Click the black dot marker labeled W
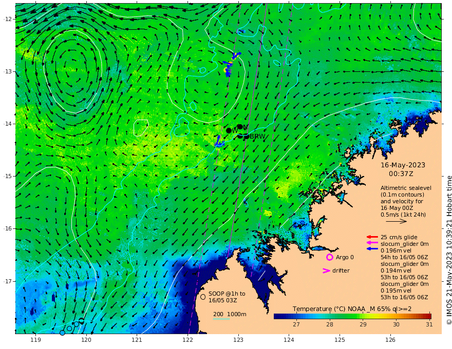Image resolution: width=452 pixels, height=349 pixels. (x=229, y=131)
